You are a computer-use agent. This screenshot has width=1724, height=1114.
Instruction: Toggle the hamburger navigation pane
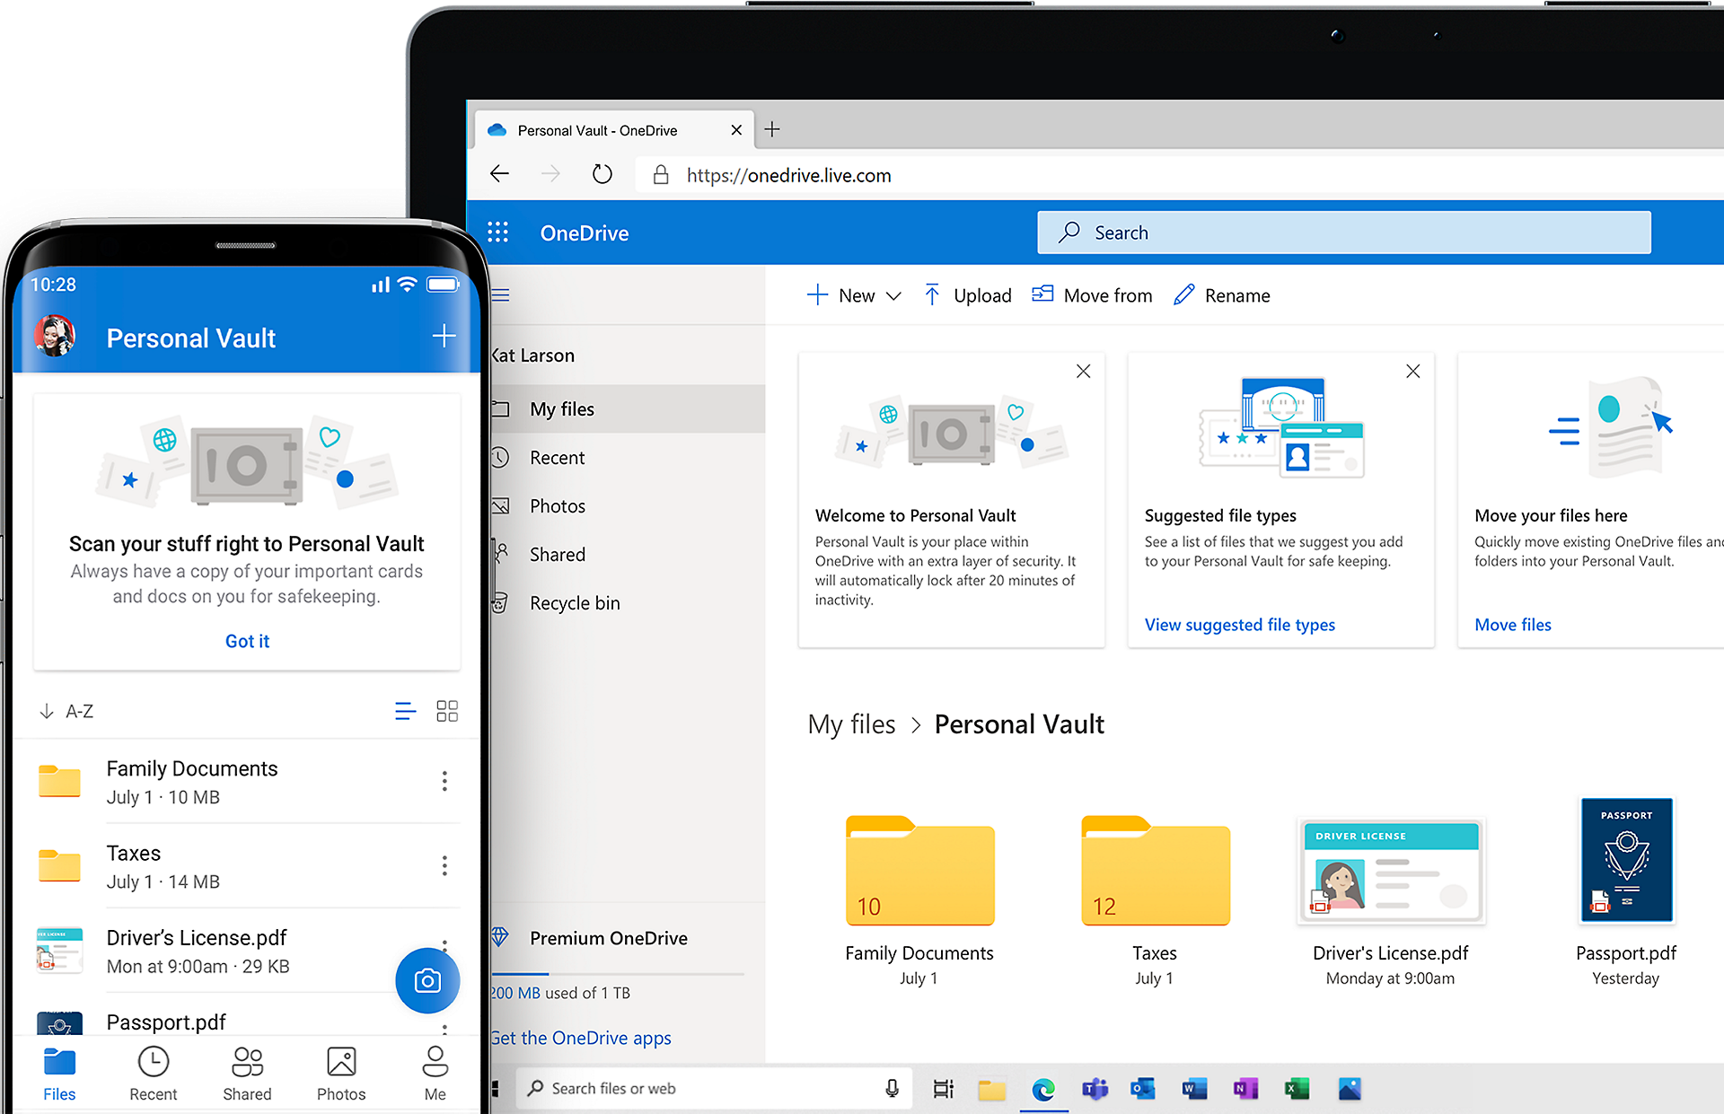(501, 295)
